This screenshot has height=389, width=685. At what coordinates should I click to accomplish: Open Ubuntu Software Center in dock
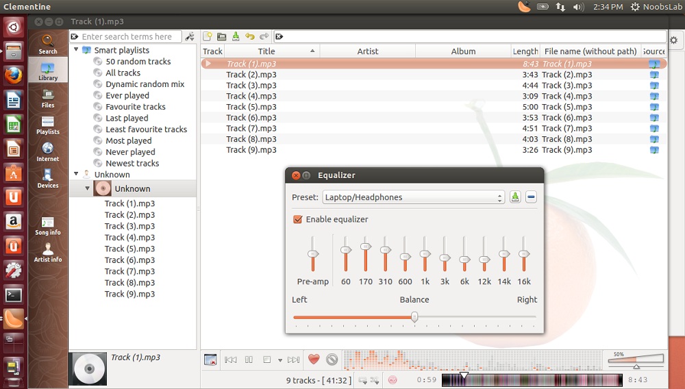13,173
